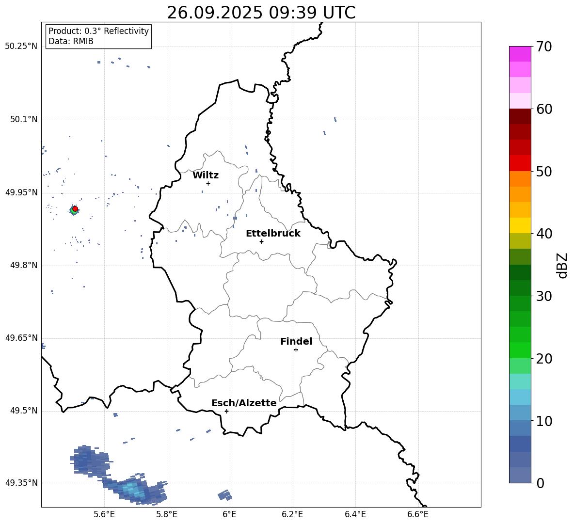Click the 5.8°E longitude label

(167, 514)
